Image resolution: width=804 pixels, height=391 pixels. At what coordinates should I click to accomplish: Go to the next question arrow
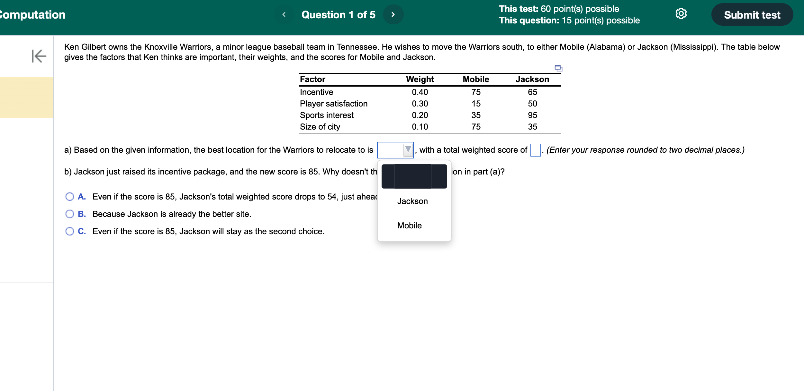(393, 14)
